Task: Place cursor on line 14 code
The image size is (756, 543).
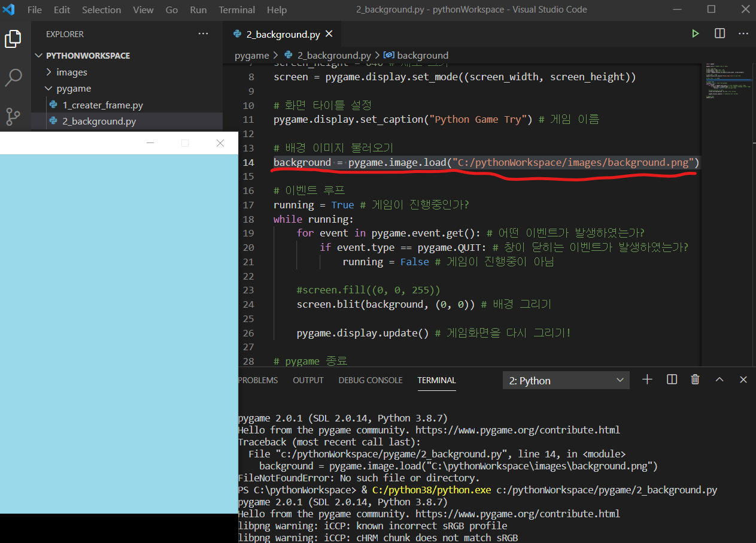Action: pyautogui.click(x=486, y=162)
